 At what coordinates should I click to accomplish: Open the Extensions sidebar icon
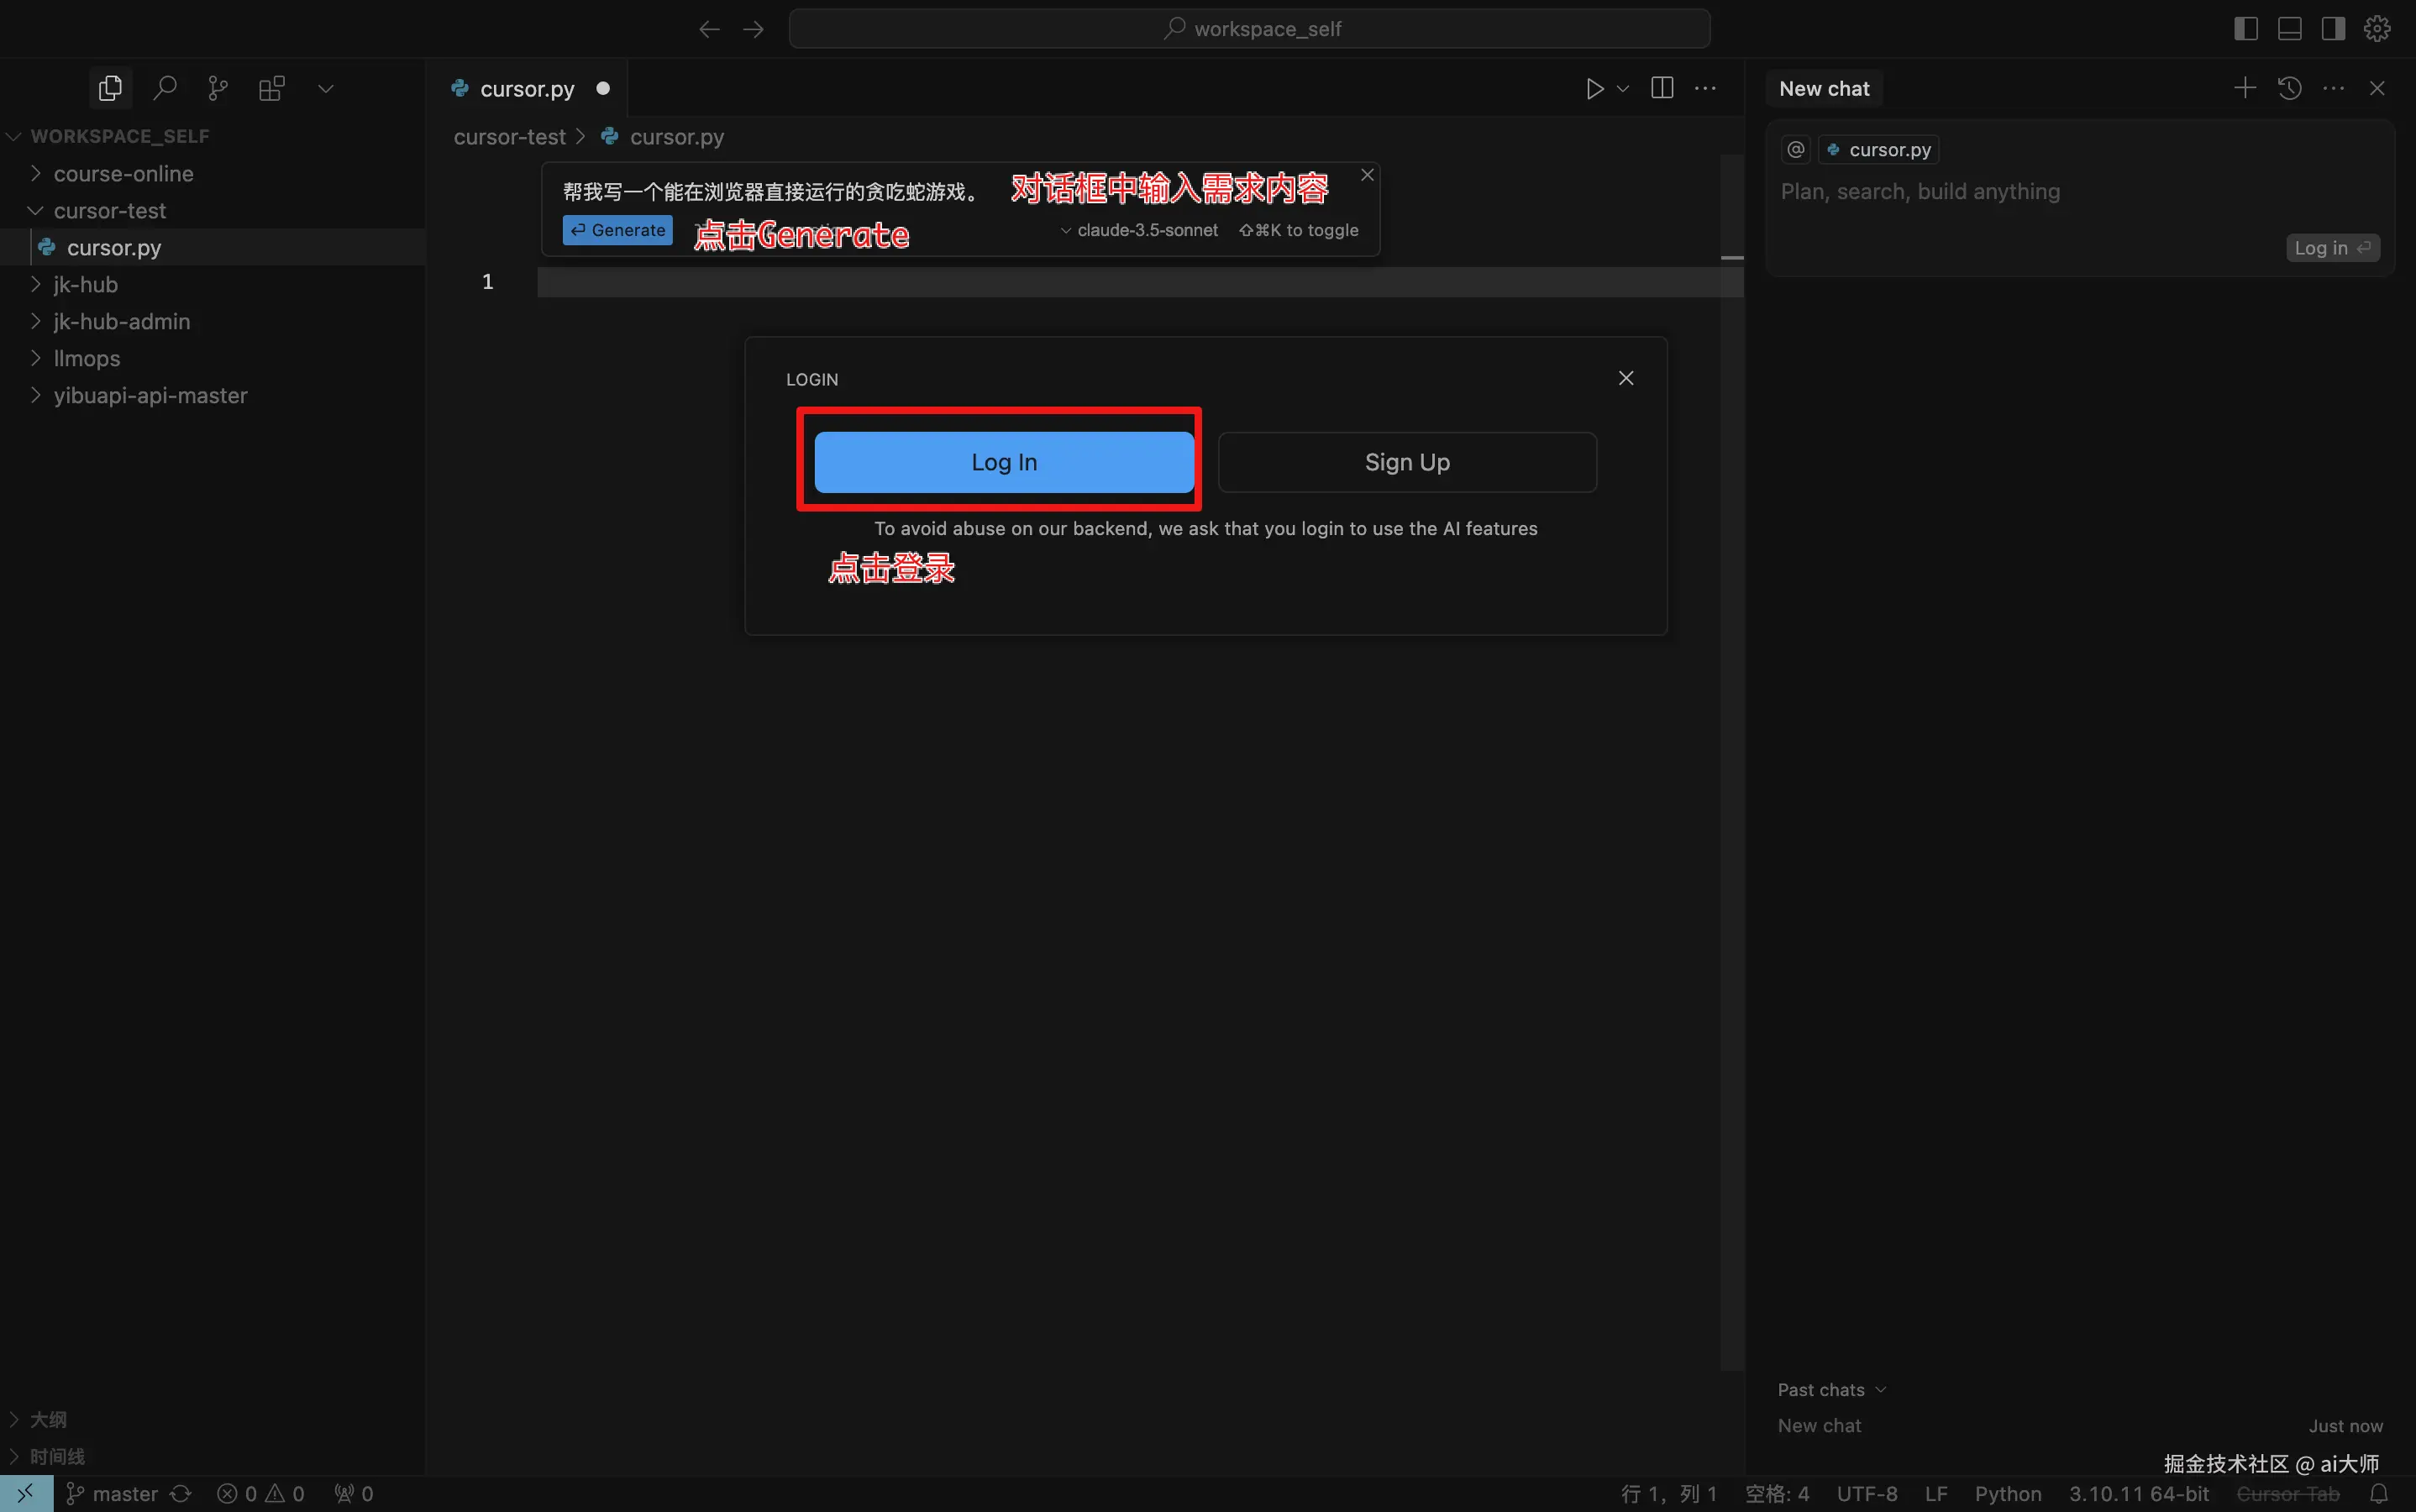[272, 88]
